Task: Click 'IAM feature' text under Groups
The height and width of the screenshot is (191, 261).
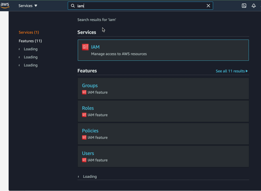Action: click(x=98, y=92)
